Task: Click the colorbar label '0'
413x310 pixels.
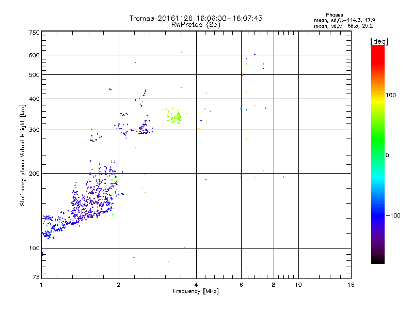Action: coord(387,156)
